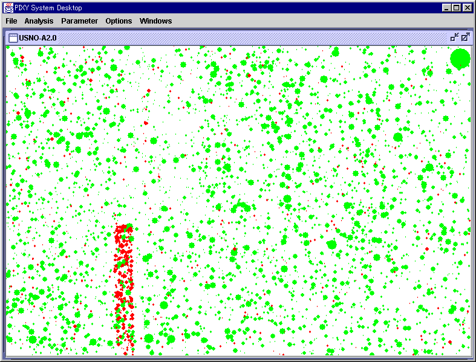The image size is (476, 362).
Task: Open the Parameter menu
Action: point(80,21)
